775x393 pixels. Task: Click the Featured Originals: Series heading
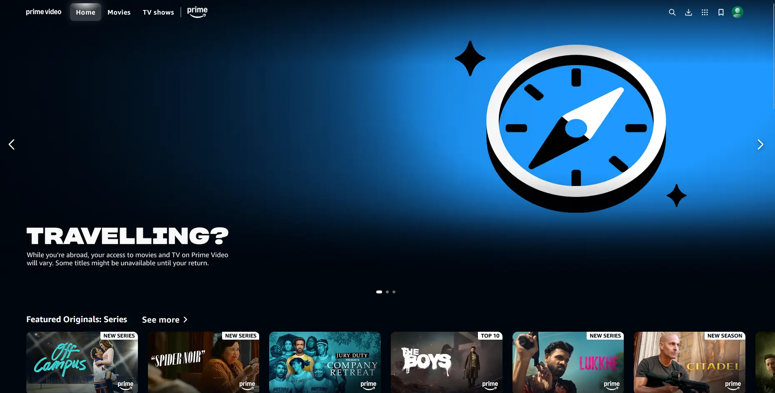point(77,319)
